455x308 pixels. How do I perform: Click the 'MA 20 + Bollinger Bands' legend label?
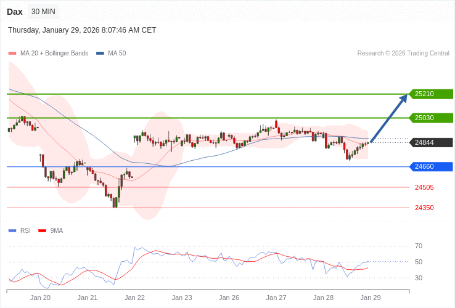click(x=54, y=54)
